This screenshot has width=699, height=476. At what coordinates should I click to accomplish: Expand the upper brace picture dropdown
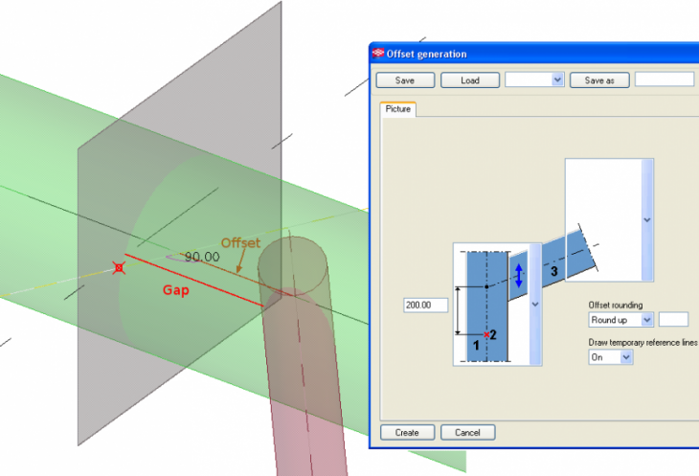pyautogui.click(x=647, y=219)
